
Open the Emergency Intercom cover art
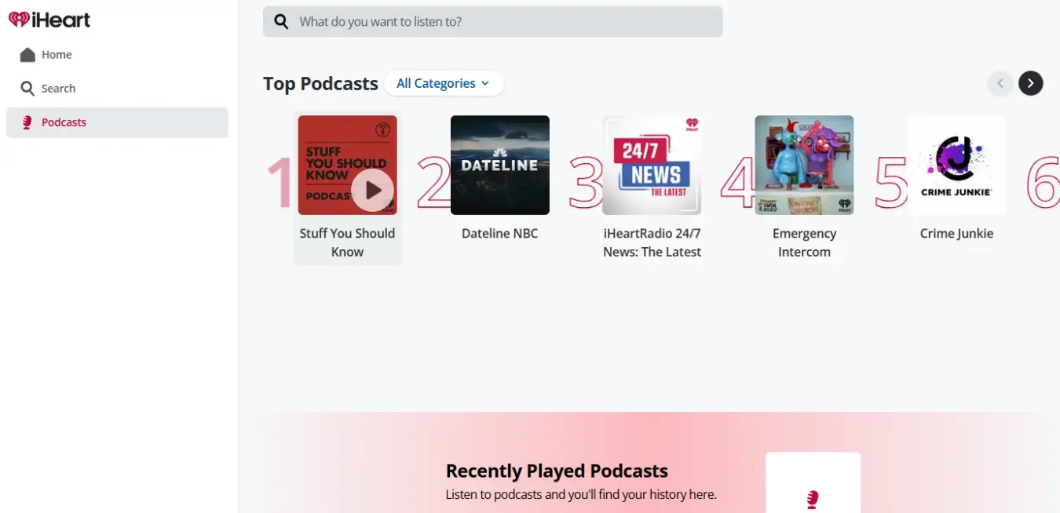(804, 166)
